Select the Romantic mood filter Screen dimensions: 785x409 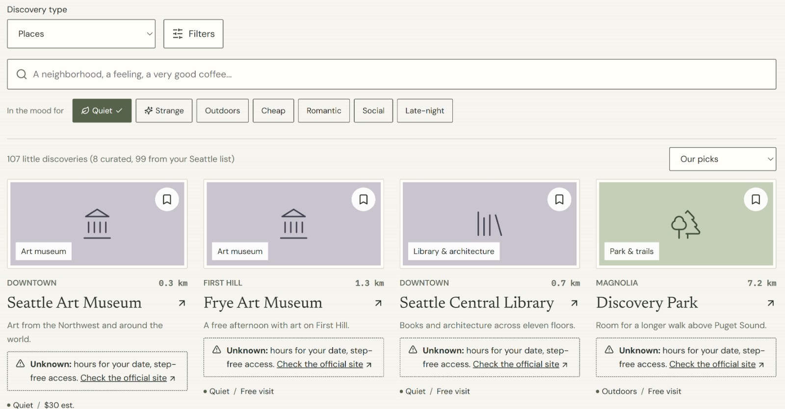(x=324, y=111)
